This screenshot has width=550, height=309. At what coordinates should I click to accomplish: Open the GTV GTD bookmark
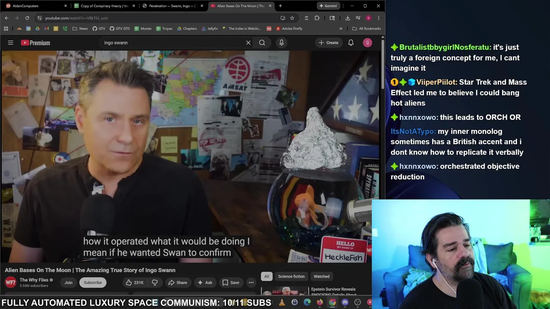(119, 29)
